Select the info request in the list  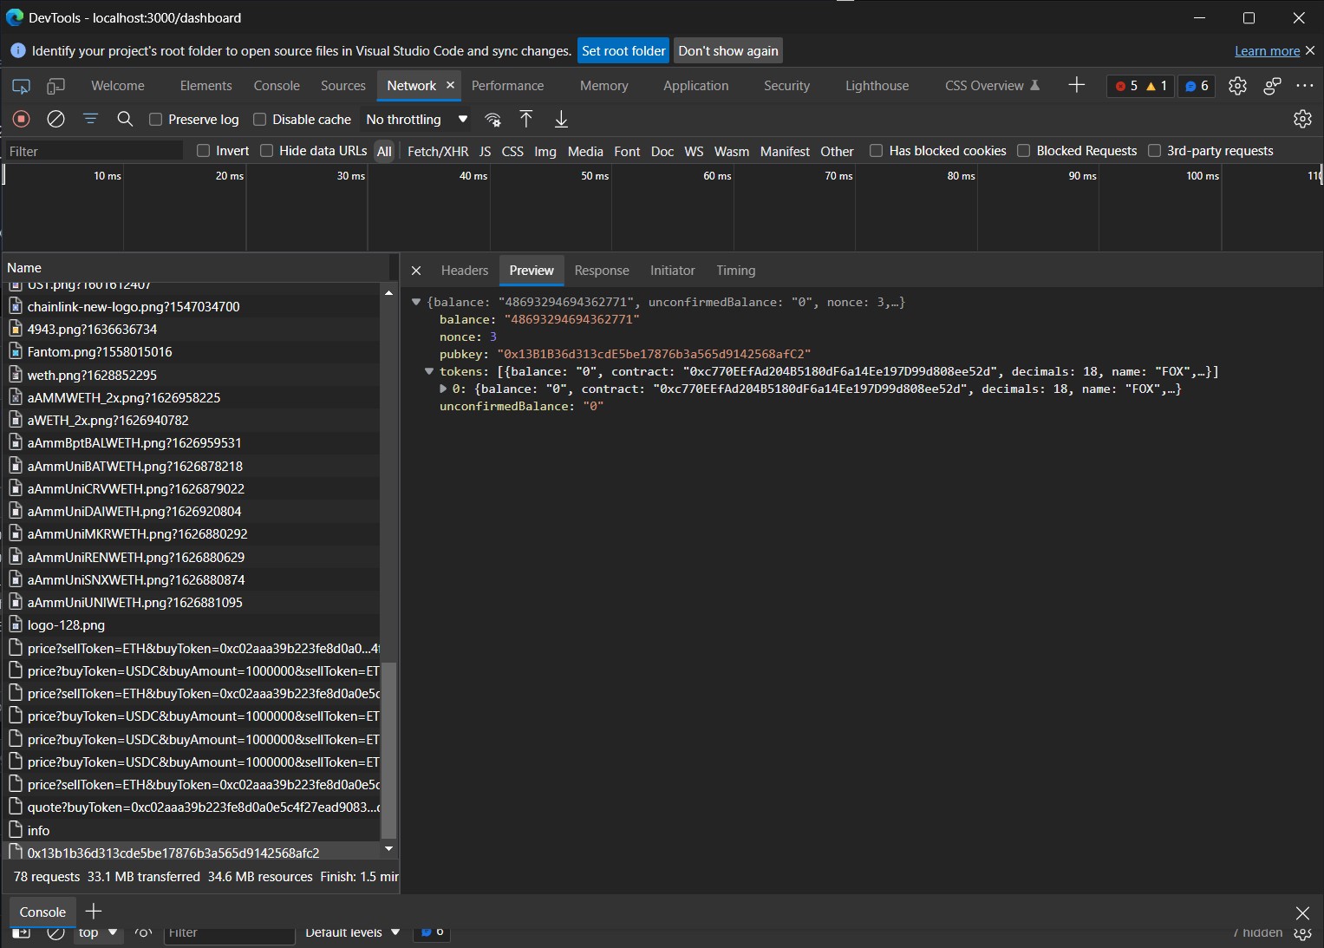pos(39,830)
